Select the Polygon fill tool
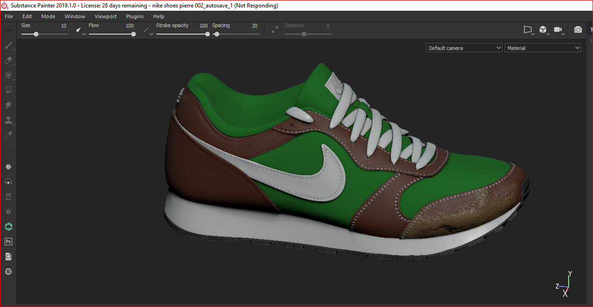Viewport: 593px width, 307px height. point(8,90)
